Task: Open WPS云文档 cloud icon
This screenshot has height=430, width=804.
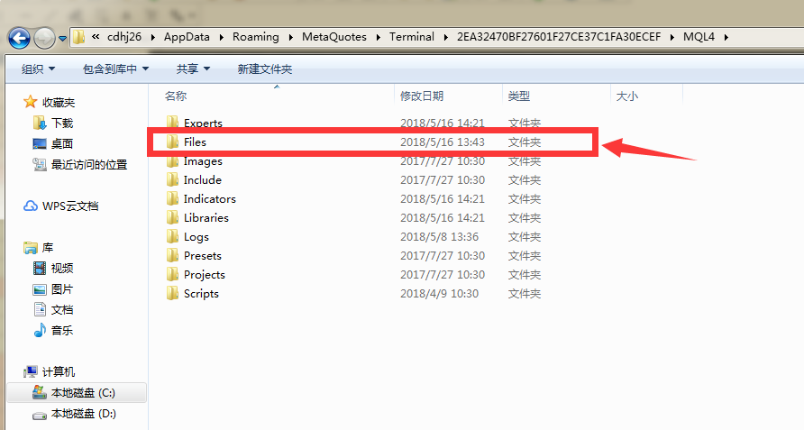Action: coord(31,206)
